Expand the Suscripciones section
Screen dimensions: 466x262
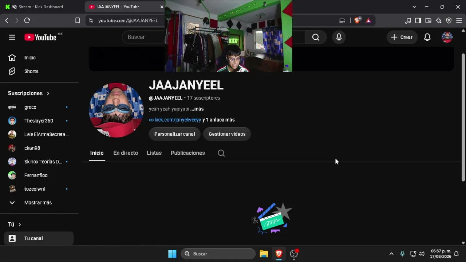coord(29,93)
